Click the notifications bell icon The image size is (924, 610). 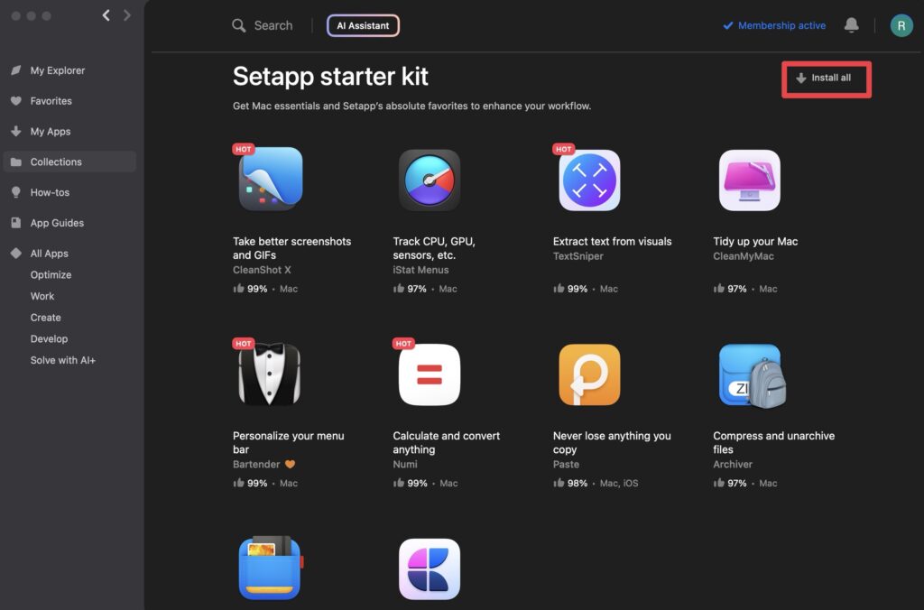pos(852,24)
